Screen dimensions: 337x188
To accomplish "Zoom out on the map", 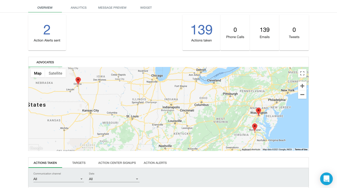I will [302, 95].
